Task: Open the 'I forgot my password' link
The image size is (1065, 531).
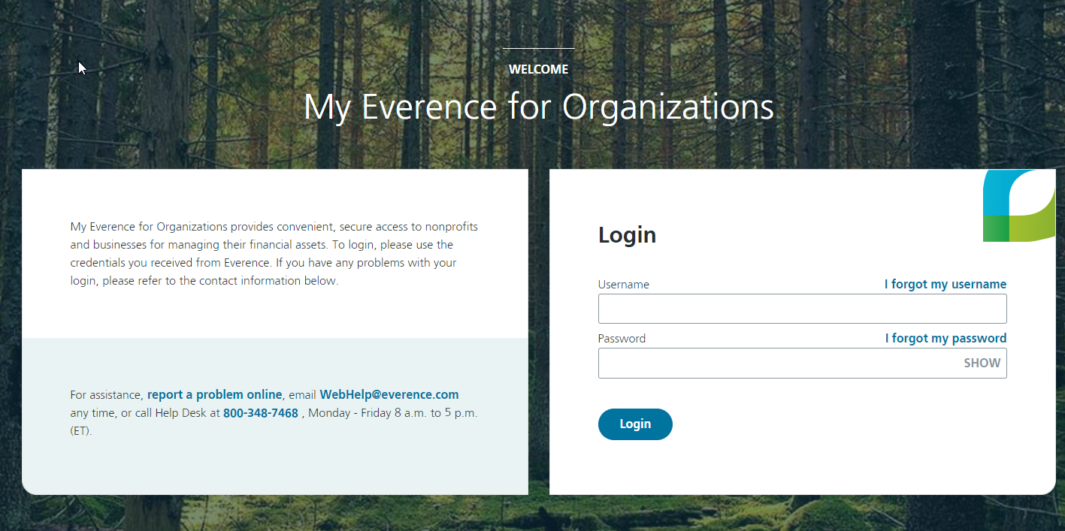Action: 945,338
